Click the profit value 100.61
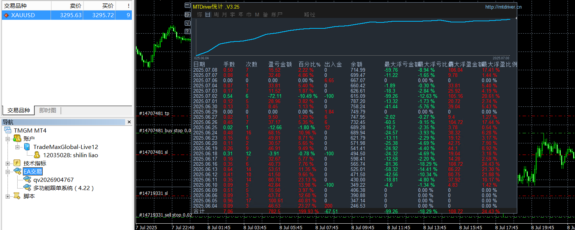This screenshot has height=230, width=575. click(276, 201)
